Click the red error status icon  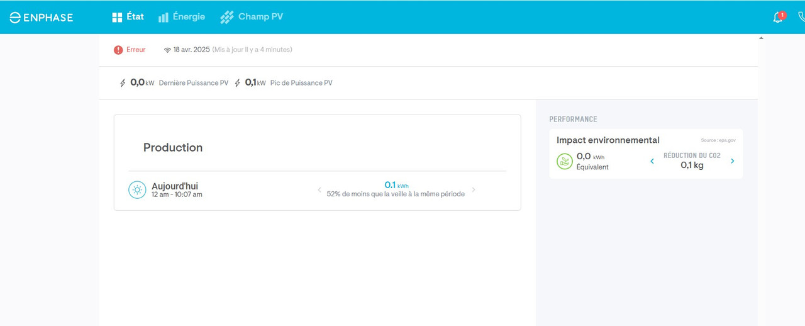pos(118,50)
